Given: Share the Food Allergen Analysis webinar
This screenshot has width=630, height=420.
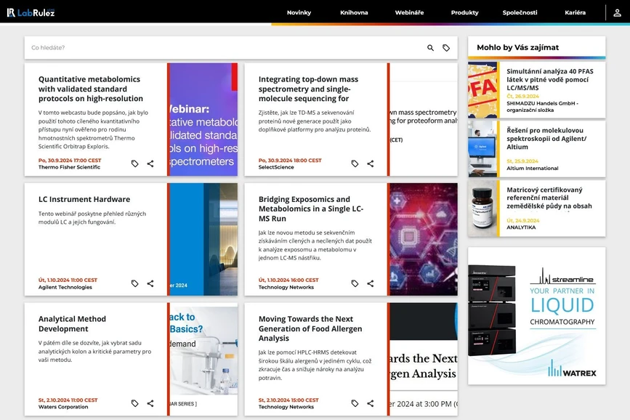Looking at the screenshot, I should [371, 403].
